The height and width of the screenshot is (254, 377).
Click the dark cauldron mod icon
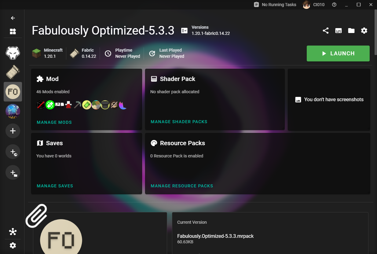coord(105,105)
